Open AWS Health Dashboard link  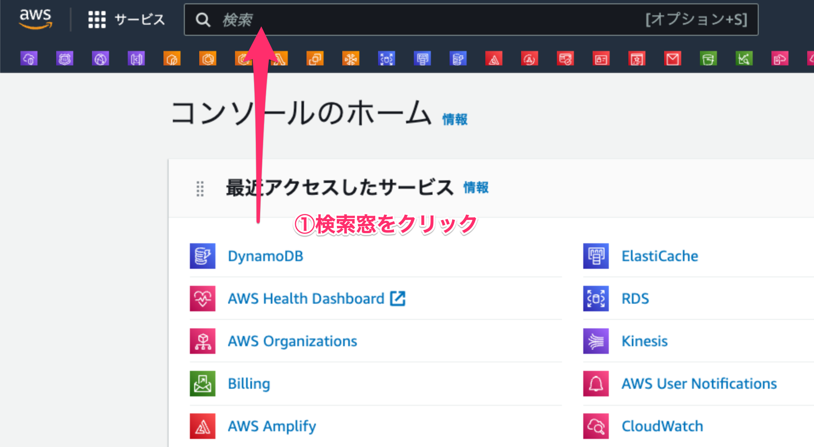(x=306, y=299)
